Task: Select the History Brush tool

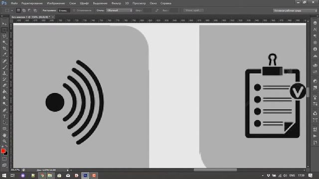Action: click(4, 79)
